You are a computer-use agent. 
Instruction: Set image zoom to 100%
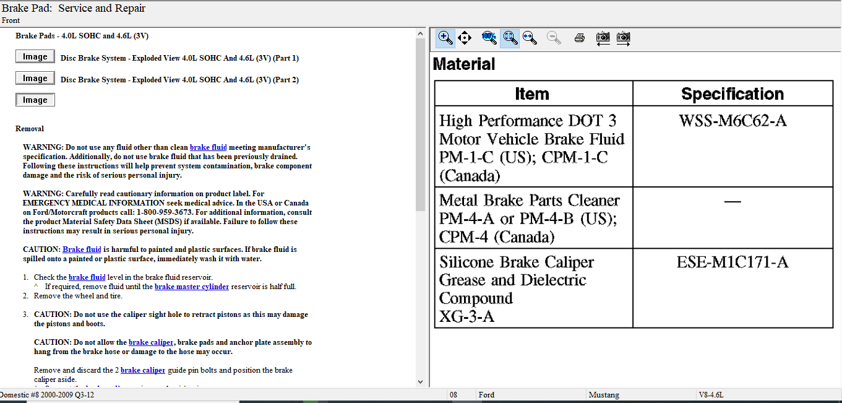489,37
